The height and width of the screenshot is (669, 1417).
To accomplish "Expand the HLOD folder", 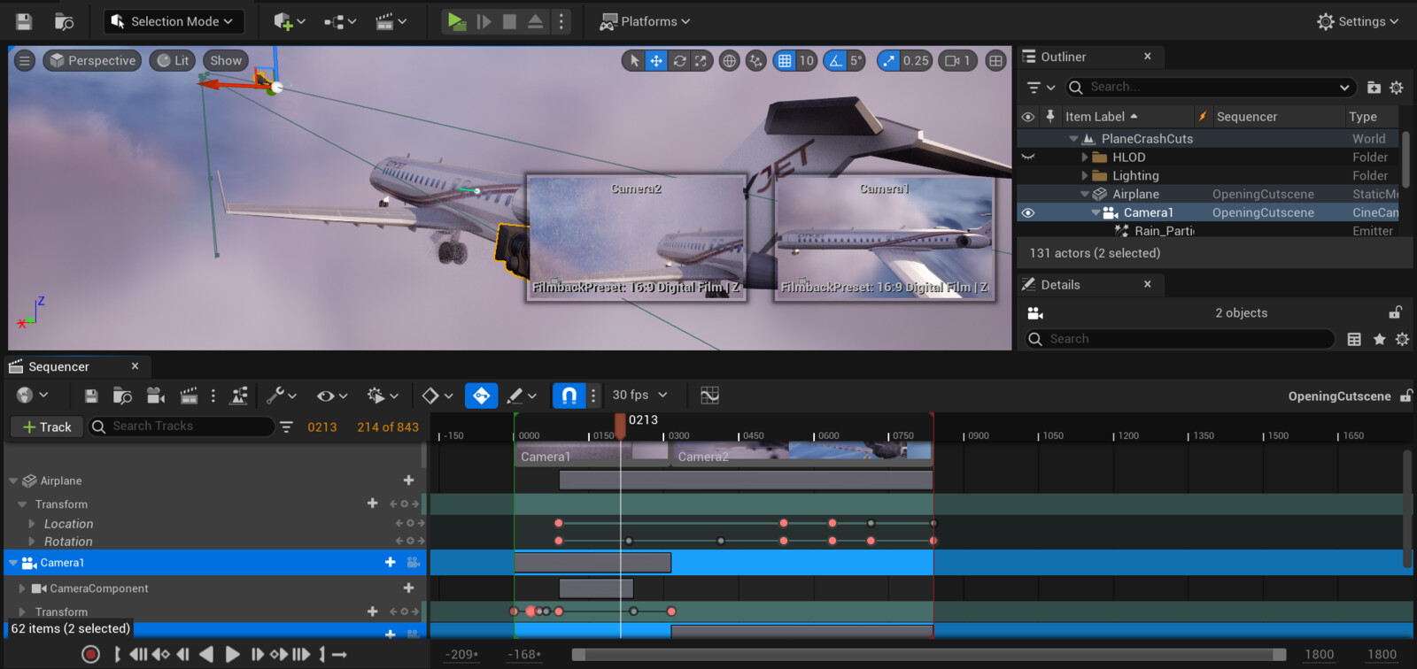I will click(1085, 157).
